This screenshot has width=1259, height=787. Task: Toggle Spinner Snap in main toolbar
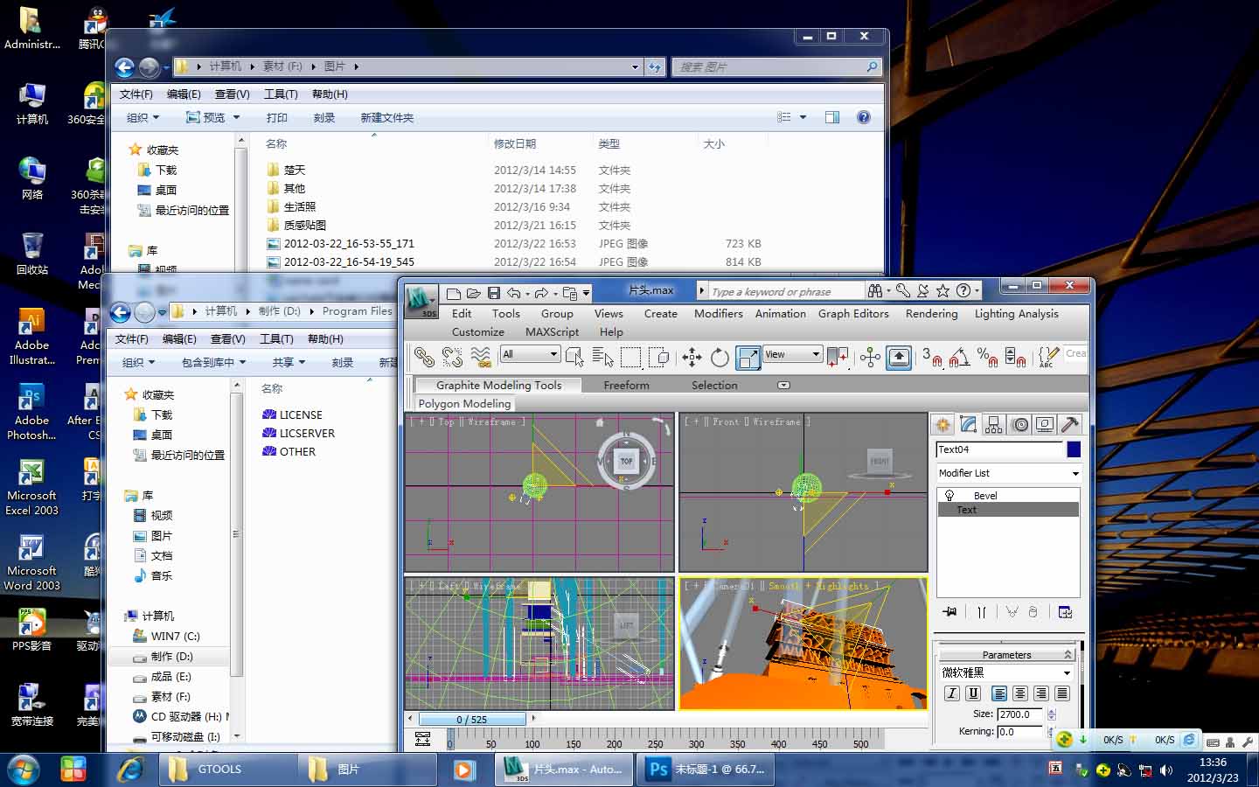(x=1016, y=357)
